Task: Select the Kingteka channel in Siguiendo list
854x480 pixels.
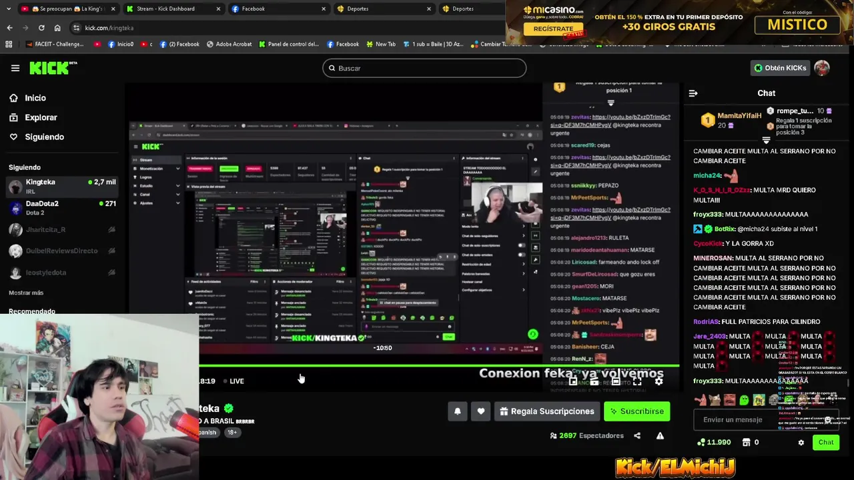Action: click(x=62, y=187)
